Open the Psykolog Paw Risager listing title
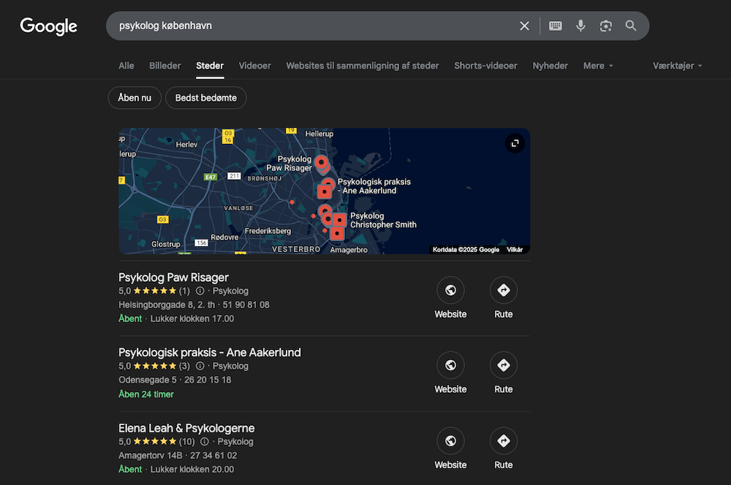Image resolution: width=731 pixels, height=485 pixels. [173, 278]
